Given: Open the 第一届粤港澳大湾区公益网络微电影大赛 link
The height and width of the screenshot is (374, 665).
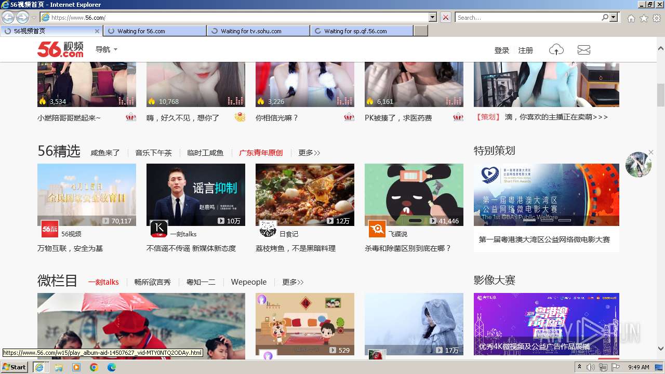Looking at the screenshot, I should [544, 239].
